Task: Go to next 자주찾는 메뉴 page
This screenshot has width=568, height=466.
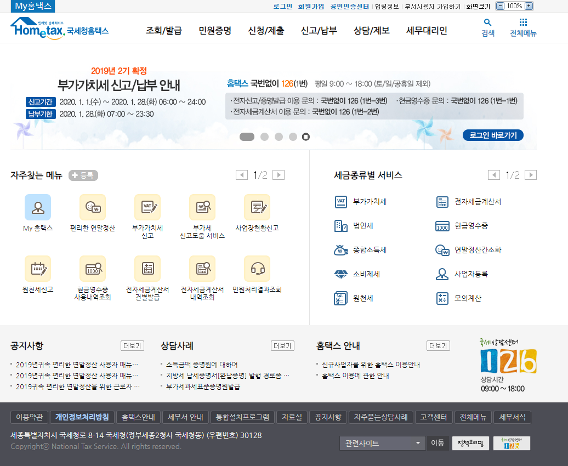Action: 279,175
